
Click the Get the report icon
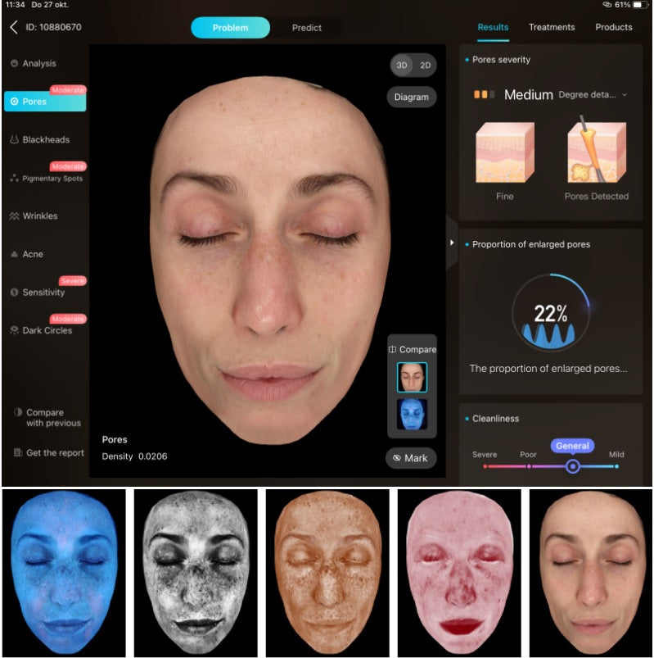pyautogui.click(x=18, y=452)
